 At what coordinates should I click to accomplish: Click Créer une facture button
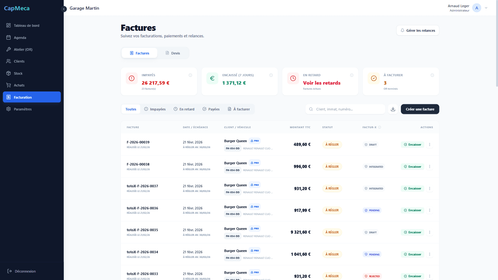point(420,109)
